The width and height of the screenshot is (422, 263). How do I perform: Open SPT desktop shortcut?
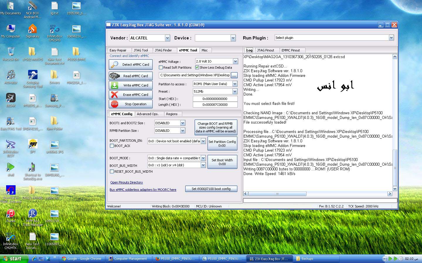[33, 146]
